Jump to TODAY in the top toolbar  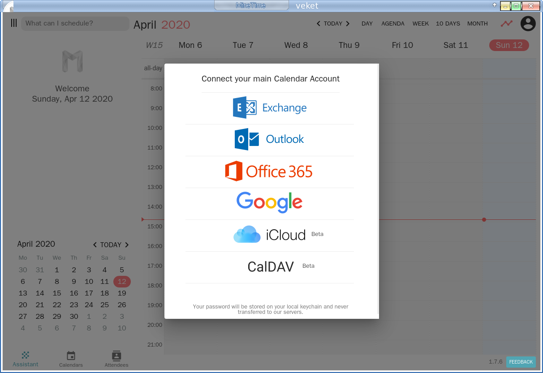click(x=333, y=24)
